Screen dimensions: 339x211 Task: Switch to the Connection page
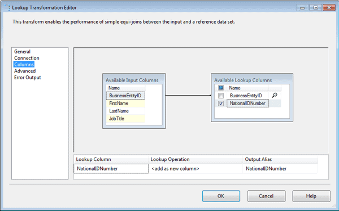tap(27, 58)
